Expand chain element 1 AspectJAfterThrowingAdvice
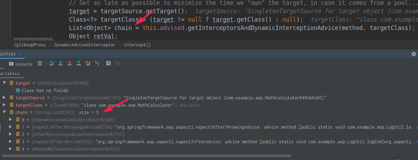Image resolution: width=418 pixels, height=160 pixels. point(11,127)
